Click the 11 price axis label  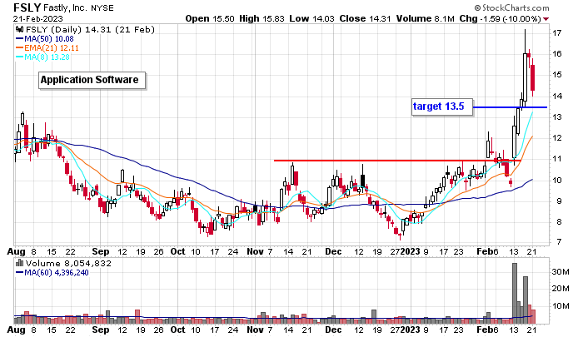point(556,159)
